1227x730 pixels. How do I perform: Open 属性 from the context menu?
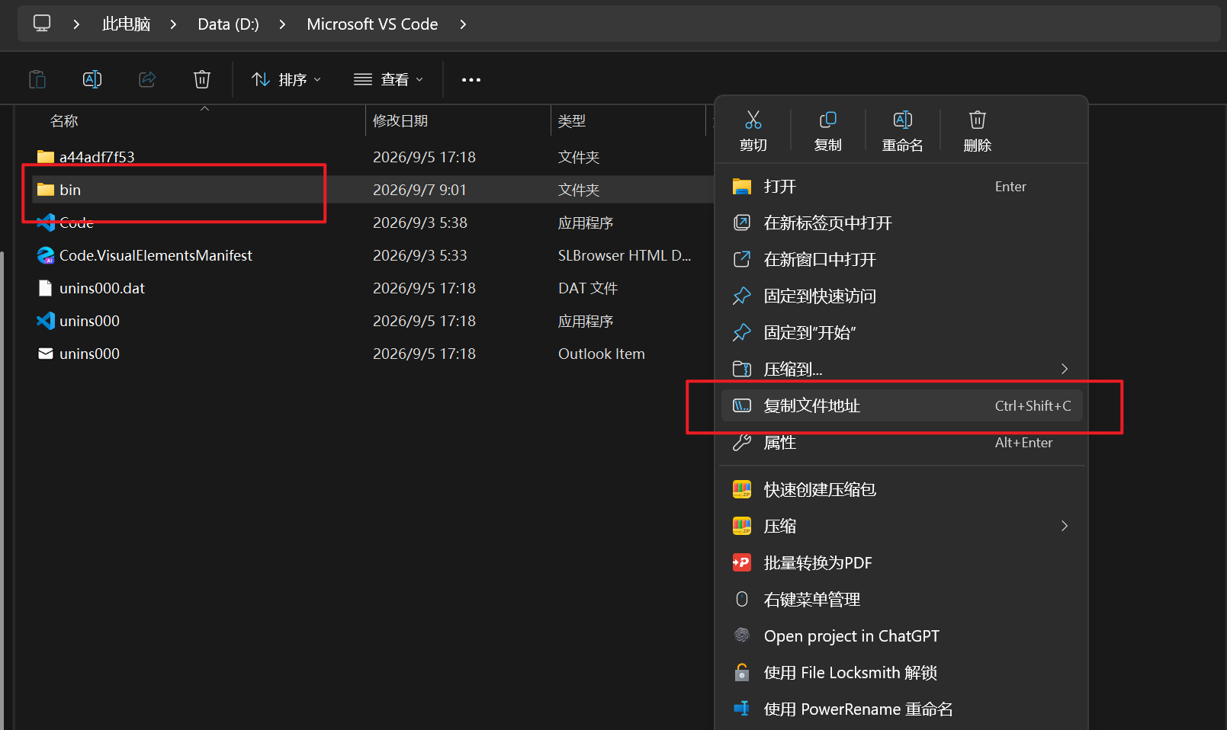(901, 443)
